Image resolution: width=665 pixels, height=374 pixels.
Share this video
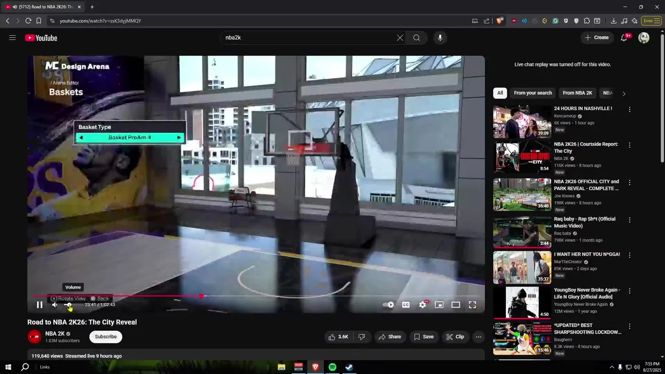pos(390,337)
